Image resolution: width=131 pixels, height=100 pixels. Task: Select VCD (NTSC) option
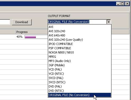click(x=79, y=74)
